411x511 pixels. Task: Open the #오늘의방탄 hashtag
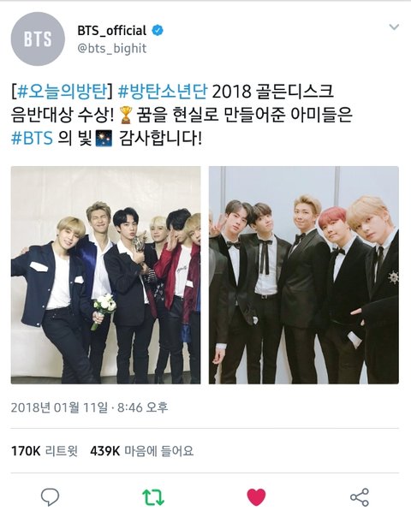(x=61, y=92)
